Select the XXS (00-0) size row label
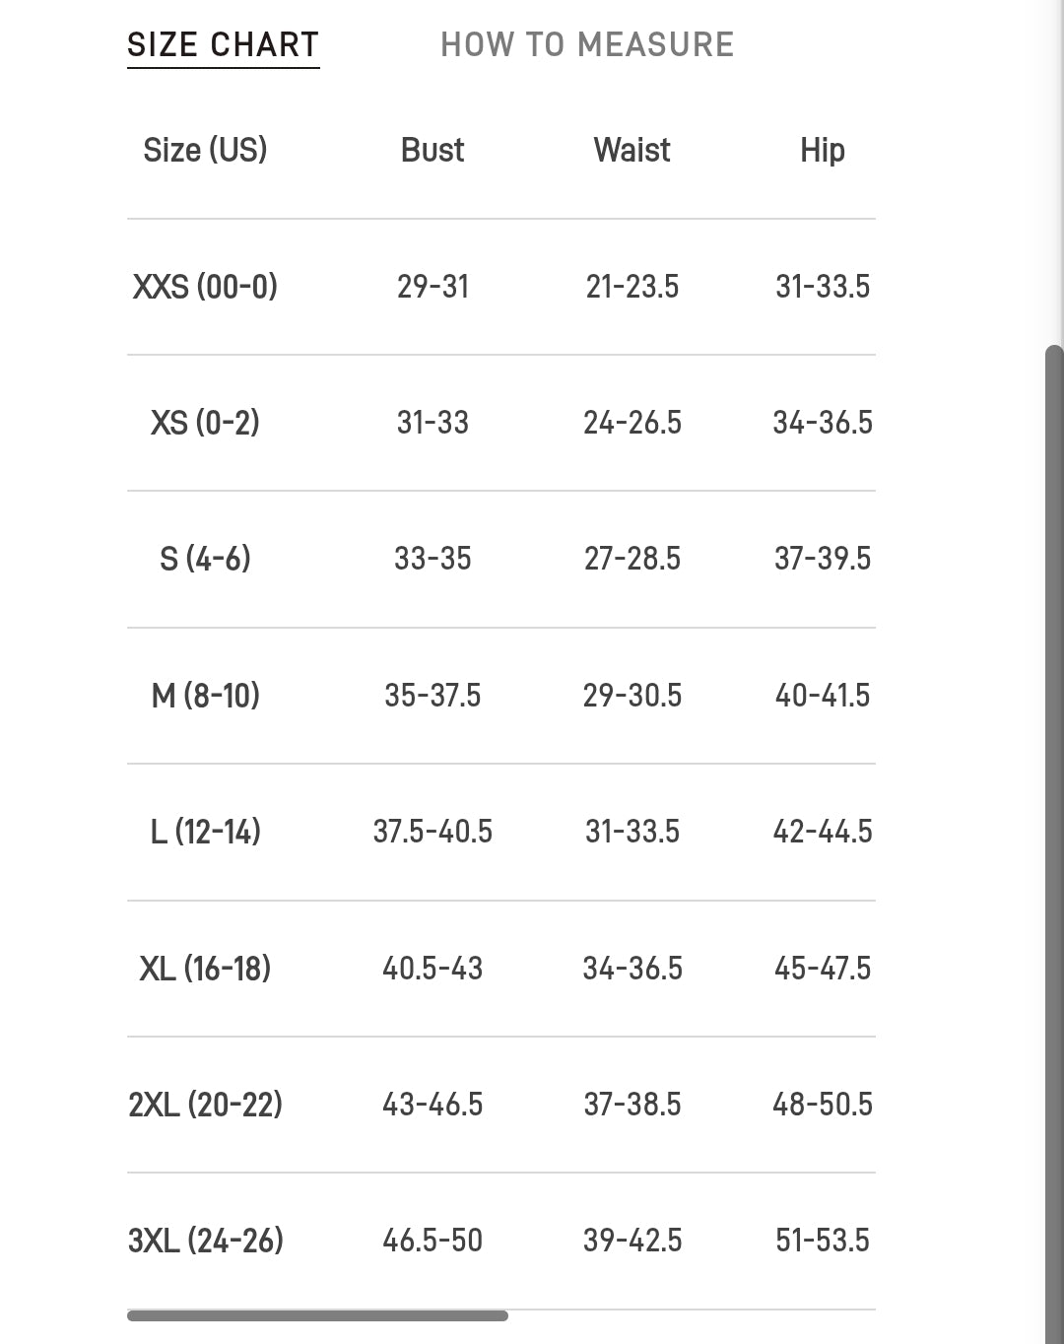 tap(205, 287)
